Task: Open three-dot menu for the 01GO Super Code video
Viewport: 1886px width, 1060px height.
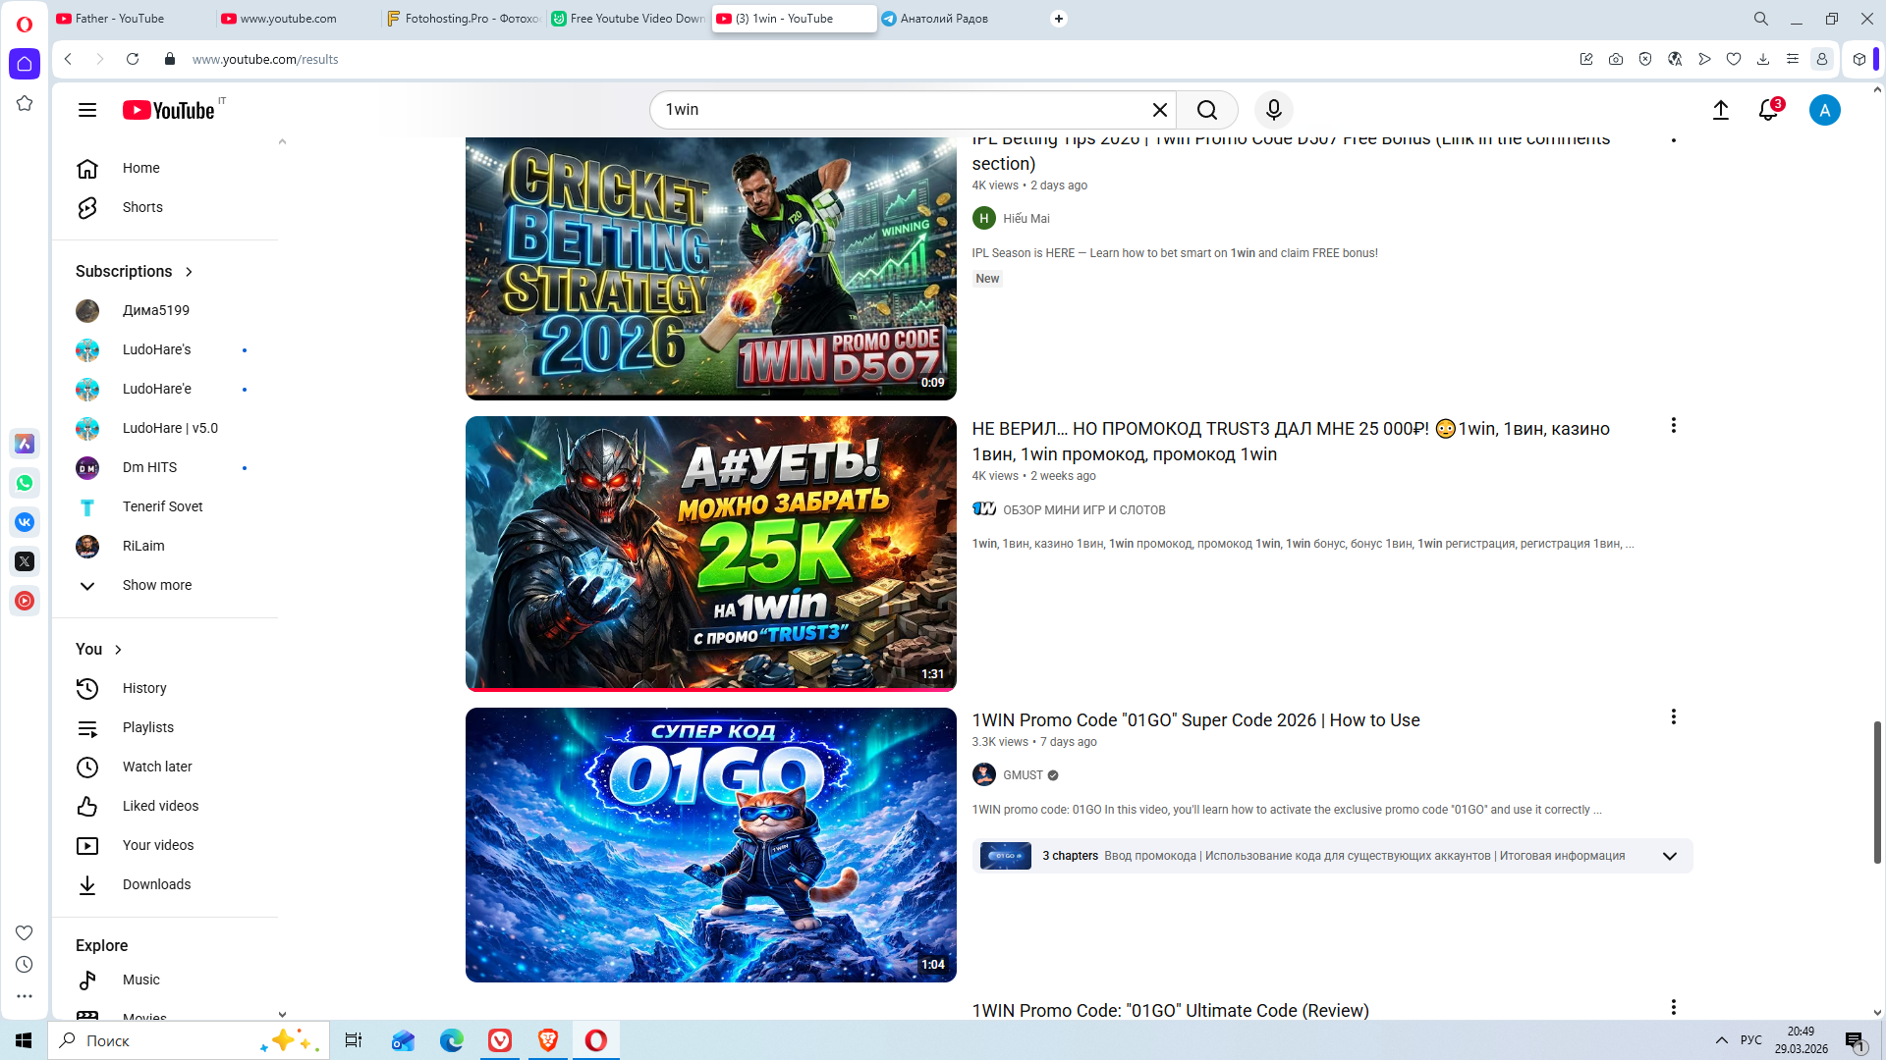Action: pyautogui.click(x=1673, y=717)
